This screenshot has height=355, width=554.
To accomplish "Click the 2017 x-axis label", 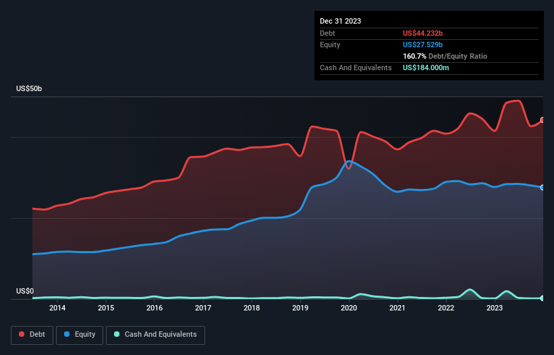I will coord(203,308).
